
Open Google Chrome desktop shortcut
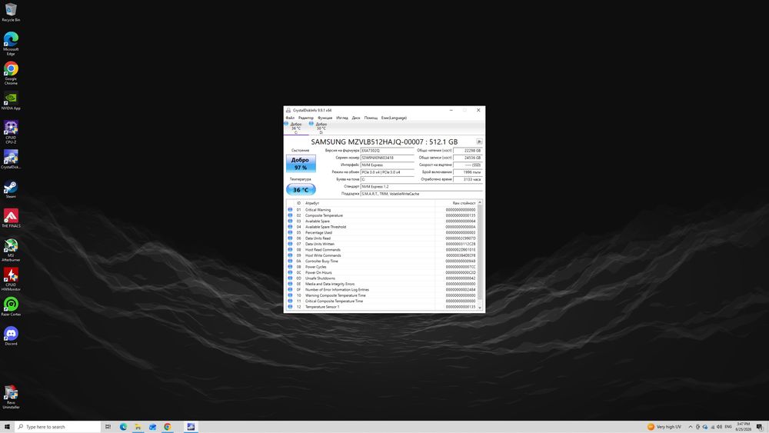click(11, 72)
